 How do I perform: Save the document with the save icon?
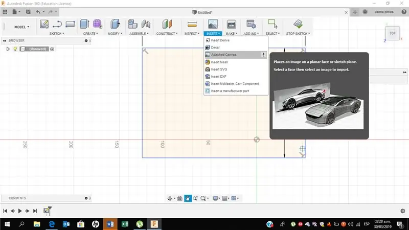28,12
